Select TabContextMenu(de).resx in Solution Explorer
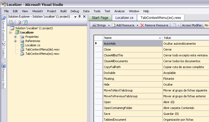The image size is (209, 122). [x=42, y=49]
